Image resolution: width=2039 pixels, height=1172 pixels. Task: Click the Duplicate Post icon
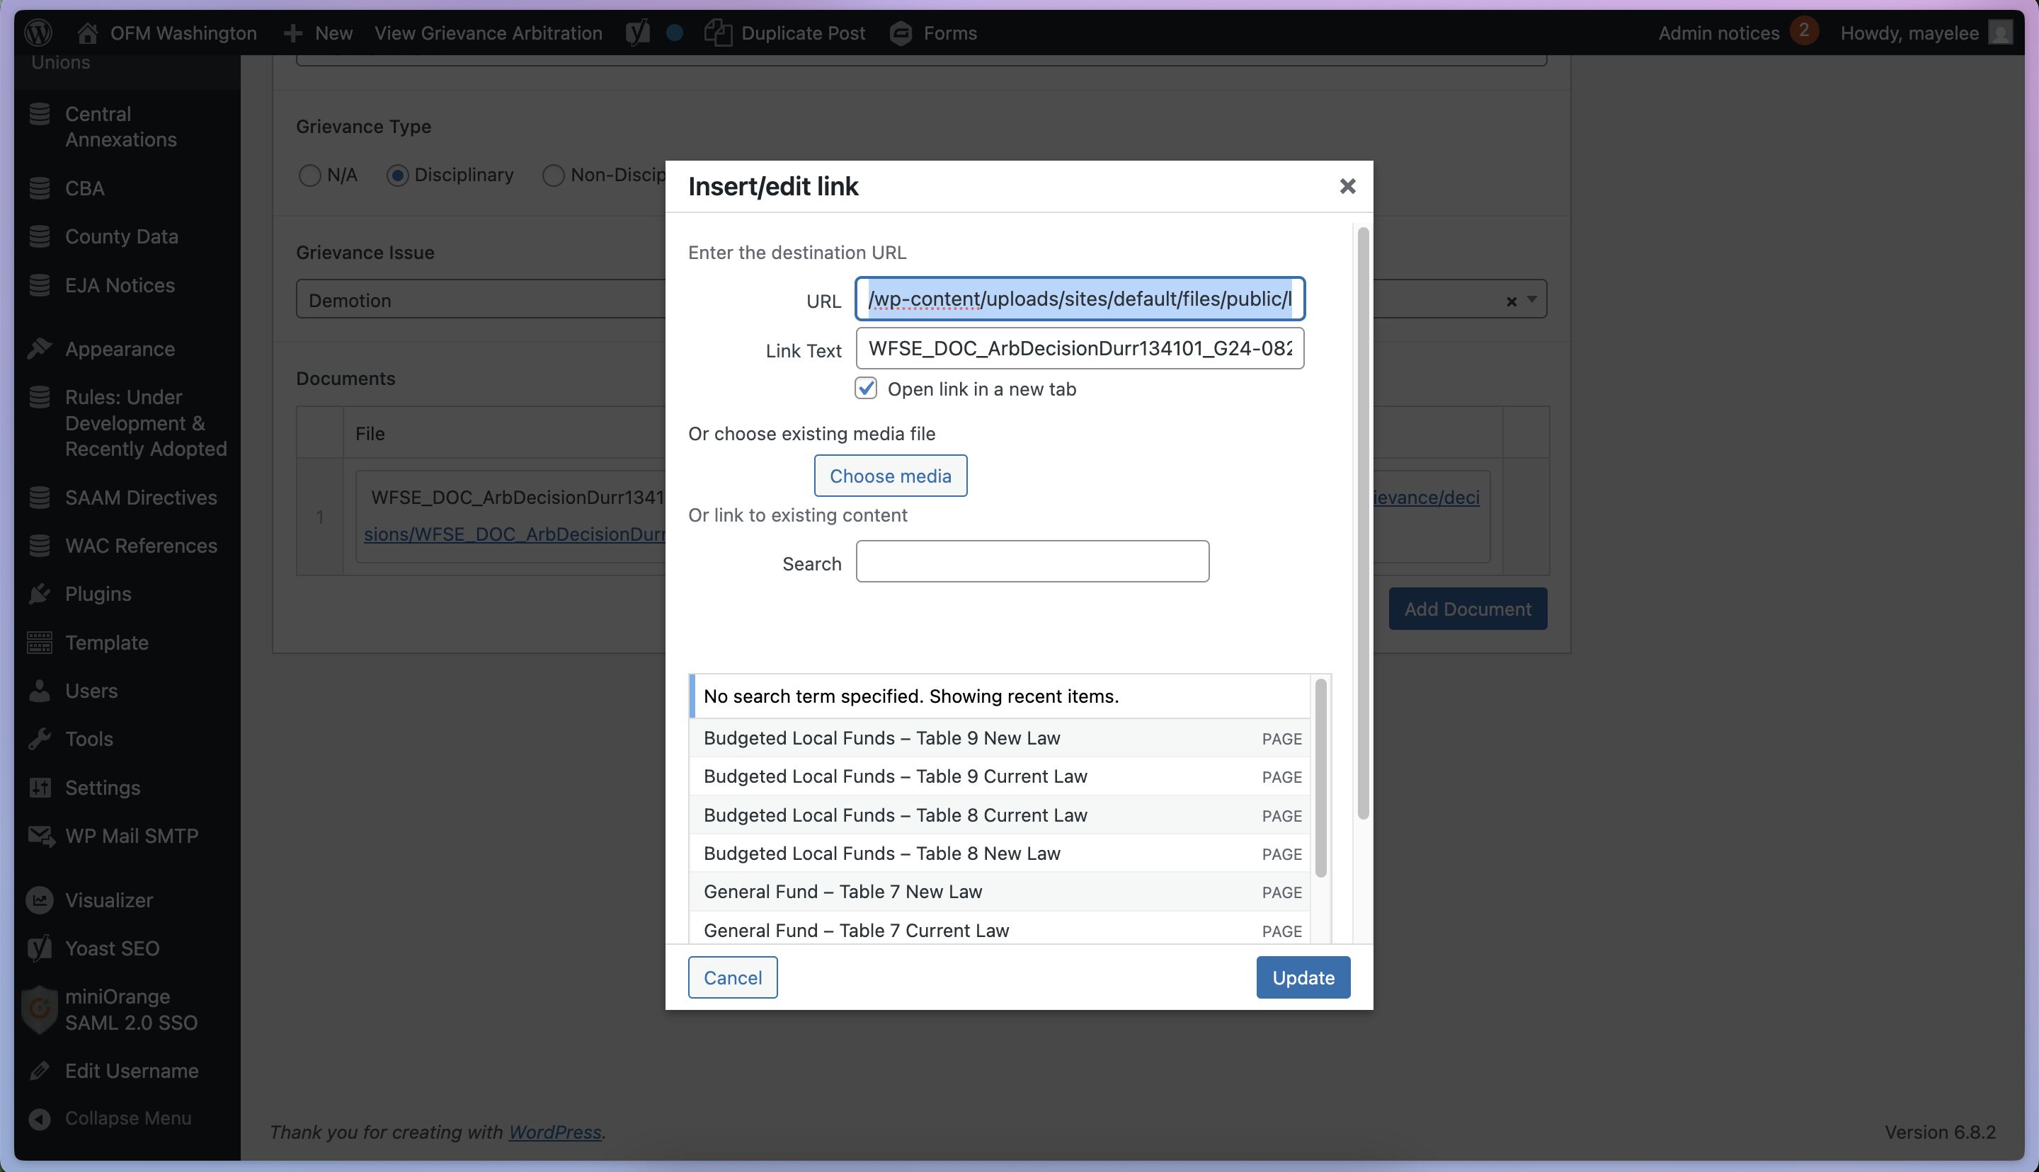click(x=717, y=33)
